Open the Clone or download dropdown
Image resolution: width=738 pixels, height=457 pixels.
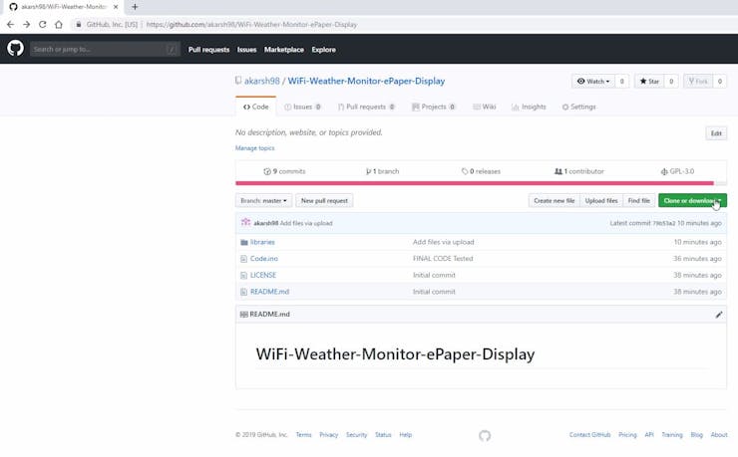pyautogui.click(x=691, y=201)
